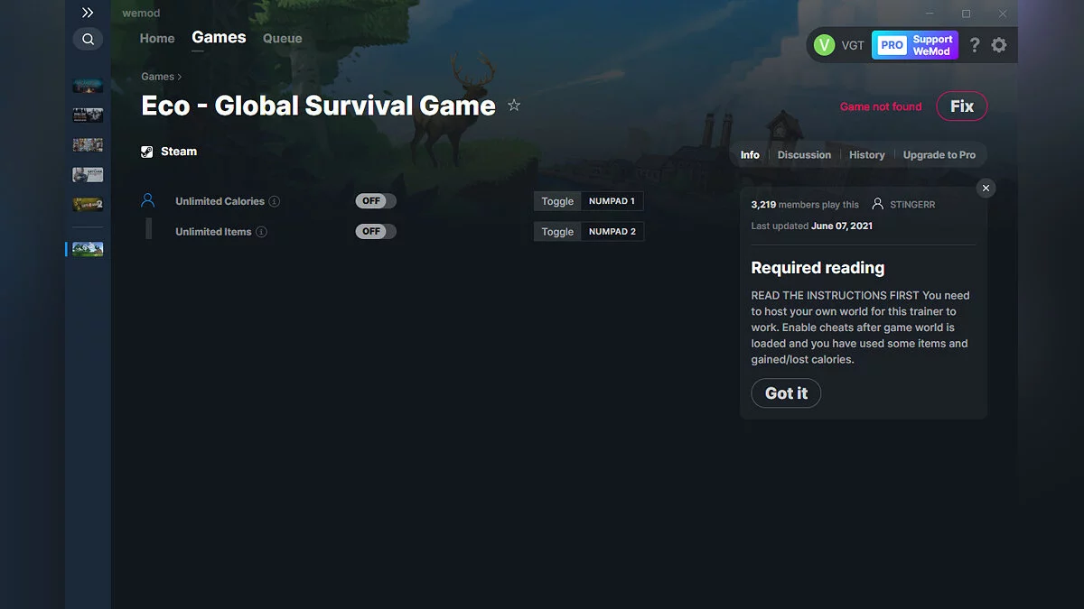Minimize the WeMod window
The width and height of the screenshot is (1084, 609).
pyautogui.click(x=930, y=14)
